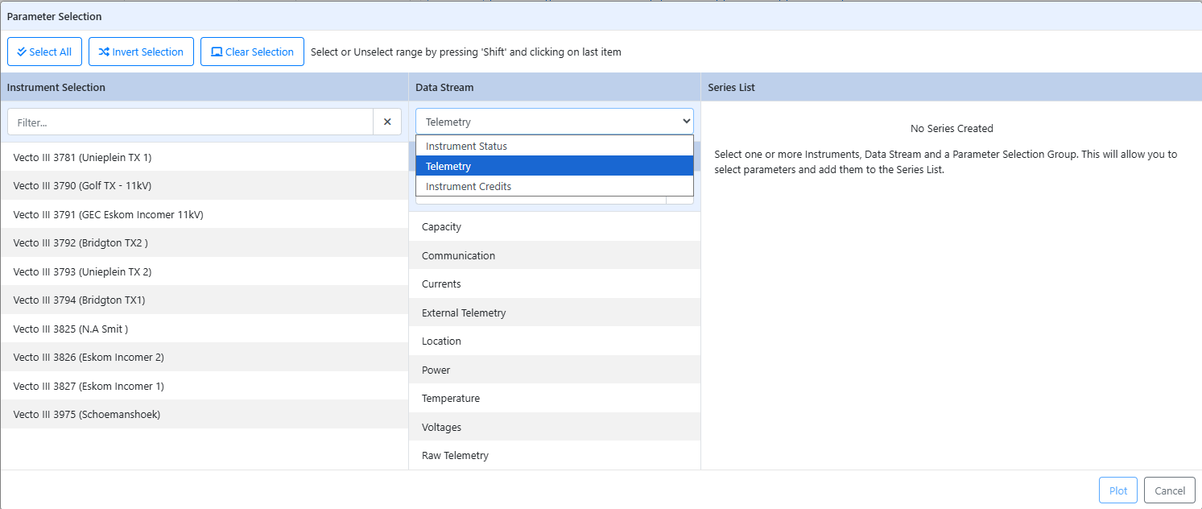Select Vecto III 3794 (Bridgton TX1)
The image size is (1202, 509).
[204, 300]
